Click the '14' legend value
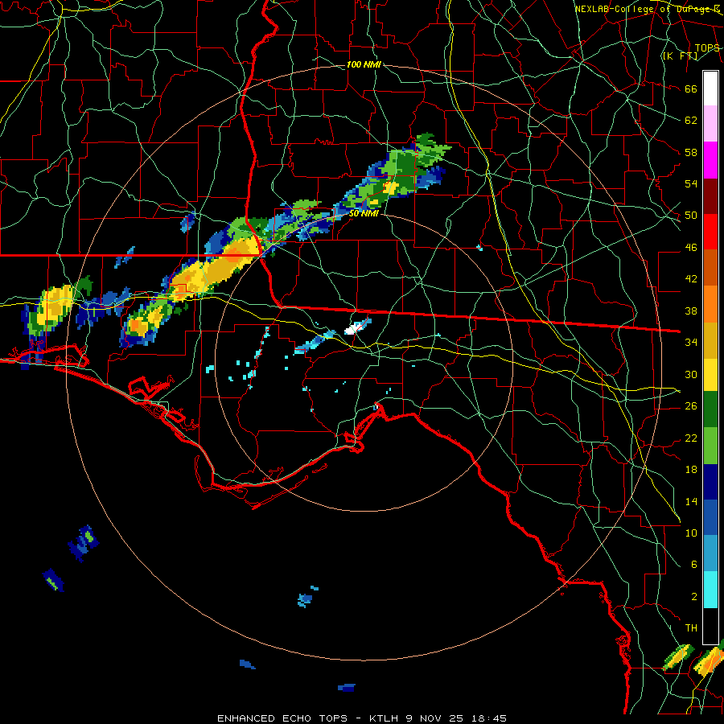This screenshot has height=724, width=724. click(691, 501)
